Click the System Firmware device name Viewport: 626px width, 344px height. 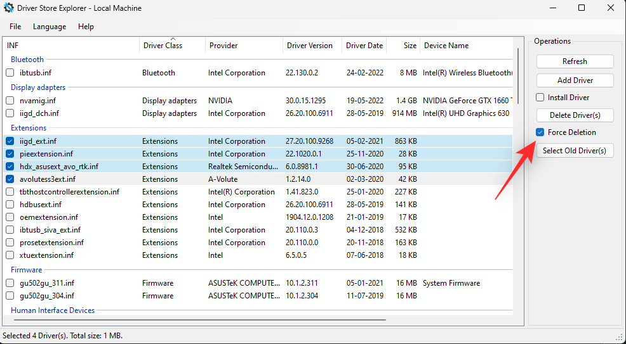451,283
